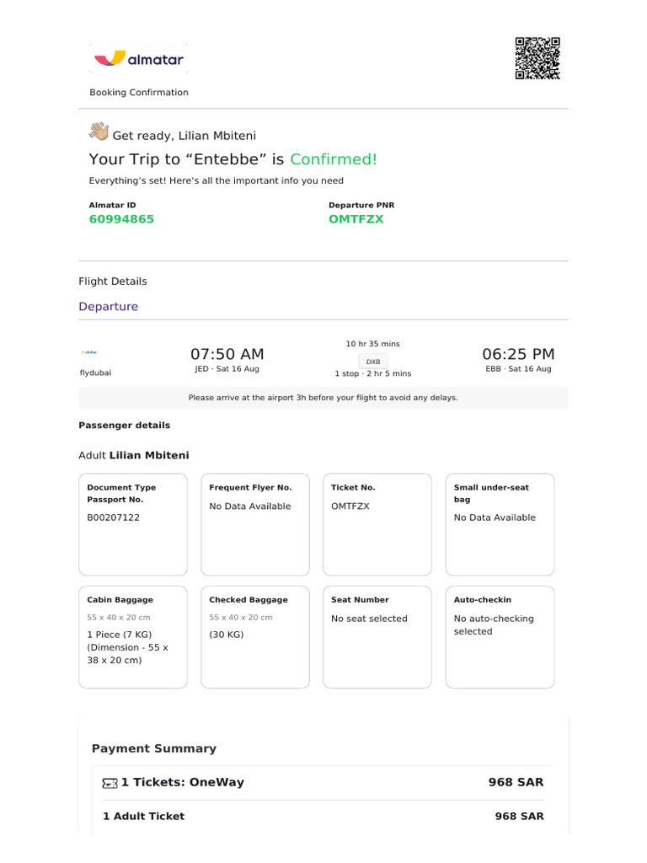This screenshot has width=647, height=863.
Task: Click the 07:50 AM departure time
Action: (227, 354)
